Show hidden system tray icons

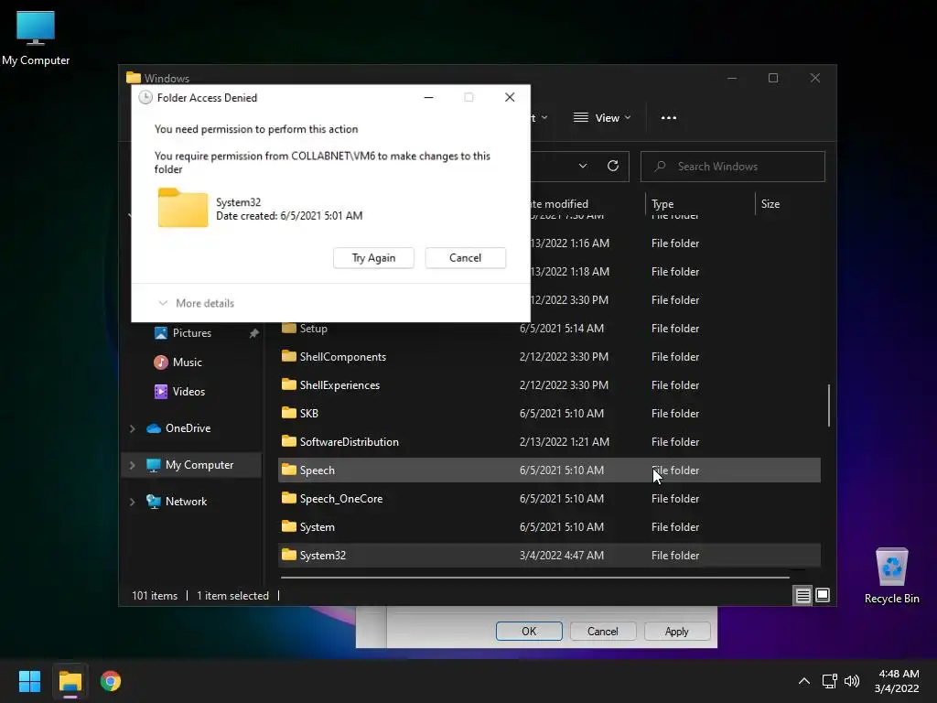[803, 681]
